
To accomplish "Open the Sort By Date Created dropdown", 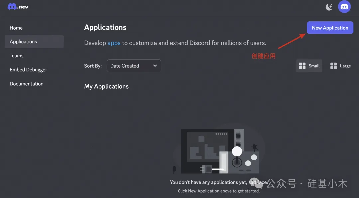I will pyautogui.click(x=134, y=66).
